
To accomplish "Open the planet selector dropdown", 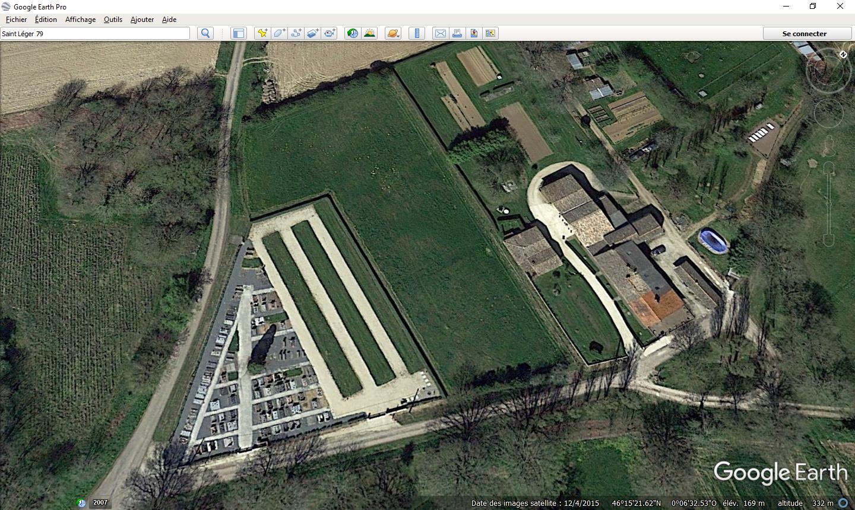I will point(393,33).
